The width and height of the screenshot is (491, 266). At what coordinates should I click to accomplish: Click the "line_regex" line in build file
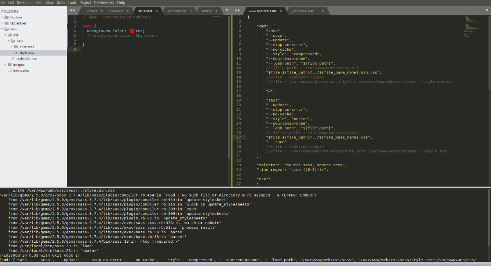pos(293,170)
